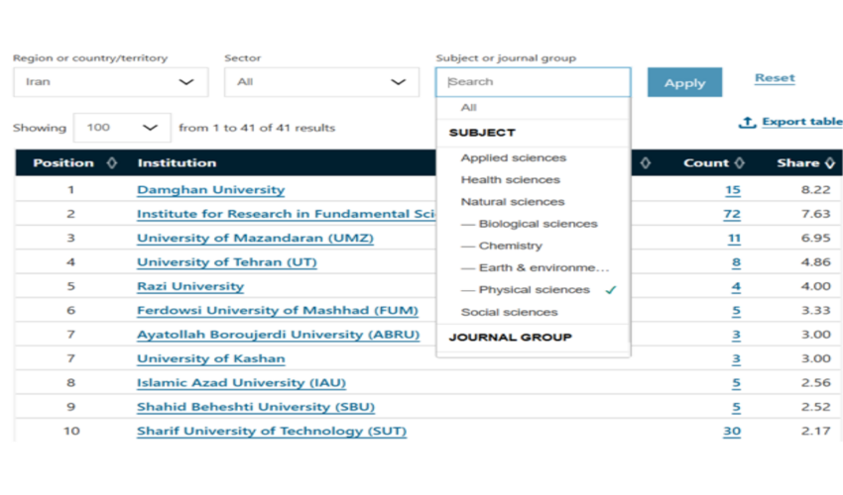This screenshot has height=495, width=843.
Task: Click the Reset link
Action: (x=775, y=78)
